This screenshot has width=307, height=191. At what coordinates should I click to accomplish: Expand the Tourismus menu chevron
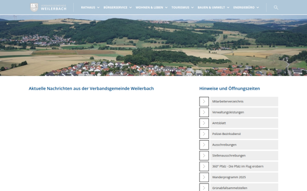tap(192, 8)
